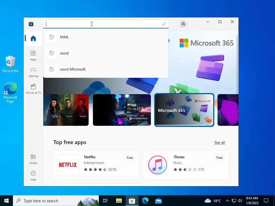Select the MAIL search history suggestion
This screenshot has width=275, height=206.
(x=106, y=37)
